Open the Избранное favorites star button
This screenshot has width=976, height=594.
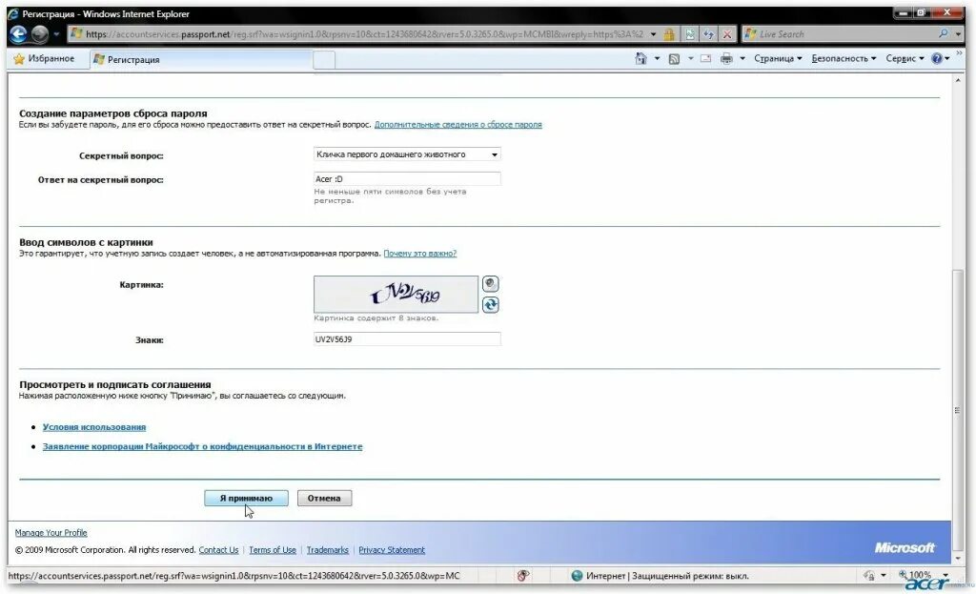pos(44,58)
